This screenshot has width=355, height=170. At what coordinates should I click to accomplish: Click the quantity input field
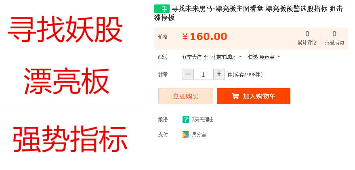point(203,74)
